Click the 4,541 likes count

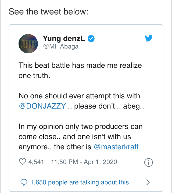click(36, 162)
